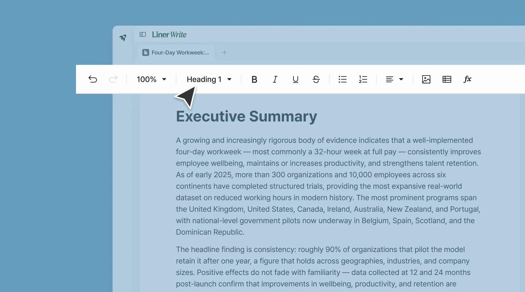525x292 pixels.
Task: Click the Liner Write logo text
Action: (169, 34)
